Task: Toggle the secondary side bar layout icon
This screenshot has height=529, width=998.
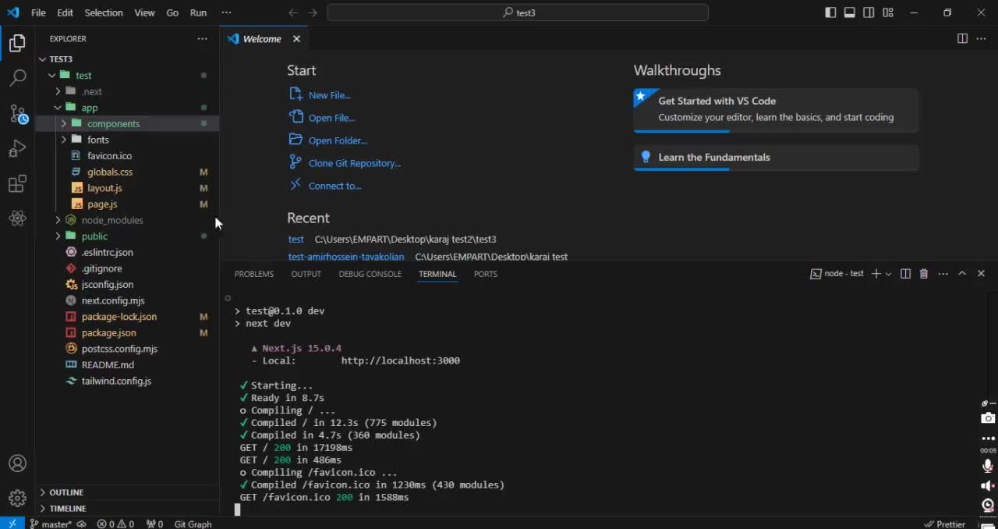Action: click(869, 12)
